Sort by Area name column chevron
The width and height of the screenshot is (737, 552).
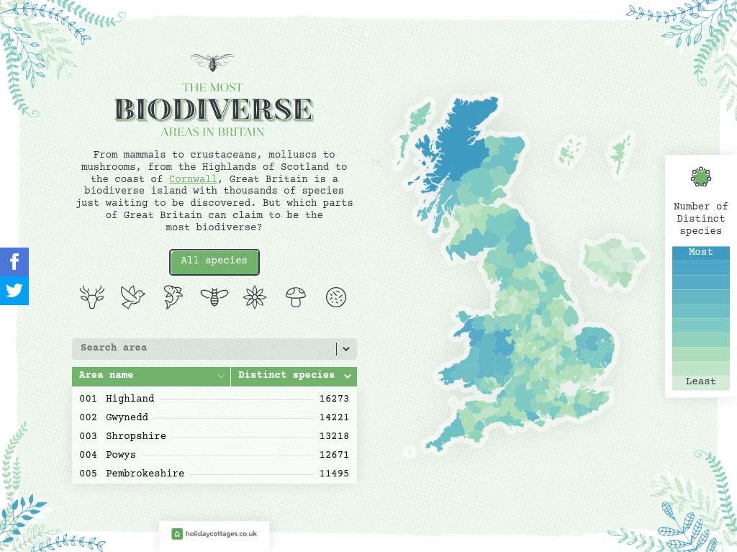221,376
